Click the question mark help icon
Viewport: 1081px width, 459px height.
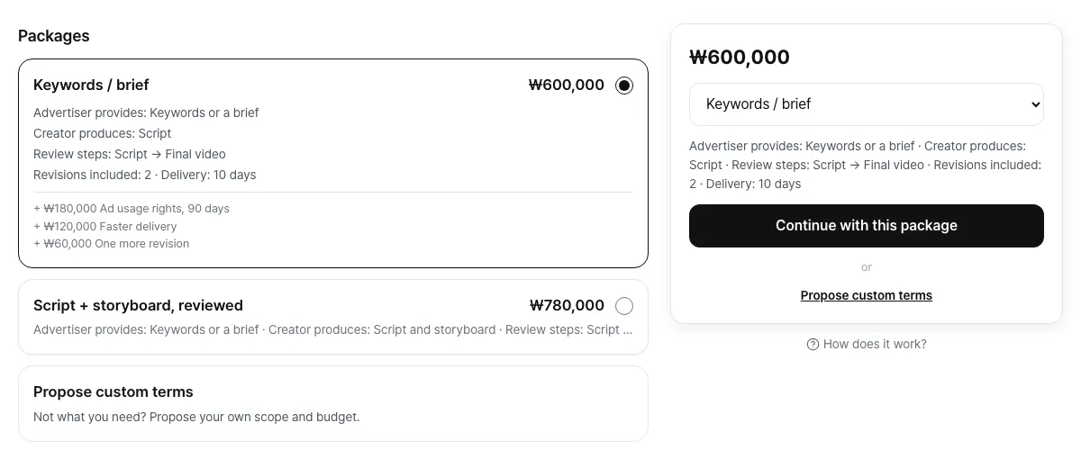(813, 344)
